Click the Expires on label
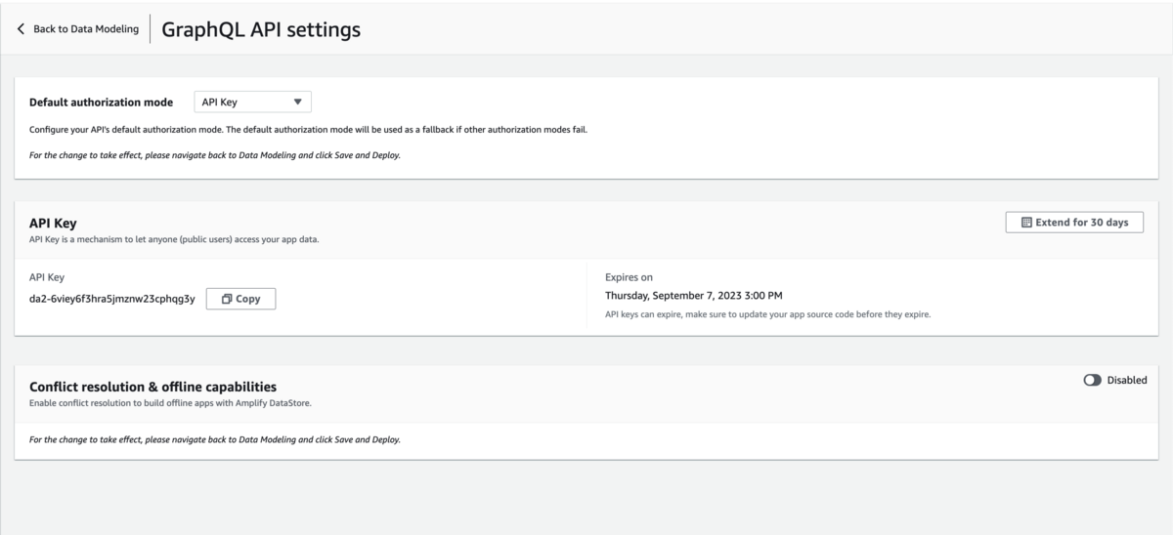The width and height of the screenshot is (1173, 535). [x=629, y=277]
